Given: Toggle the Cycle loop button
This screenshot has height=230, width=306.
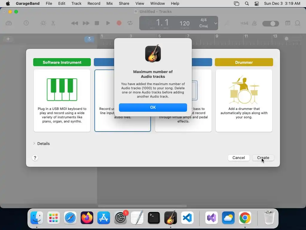Looking at the screenshot, I should 130,23.
